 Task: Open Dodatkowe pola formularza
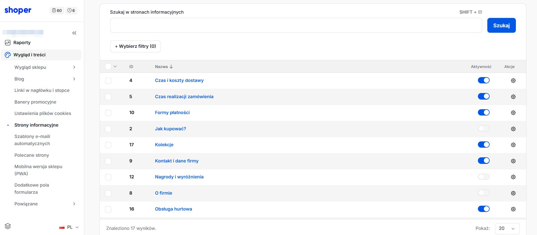[x=32, y=189]
